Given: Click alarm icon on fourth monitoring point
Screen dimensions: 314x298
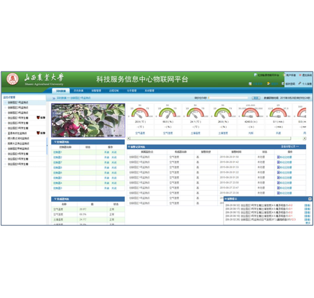Looking at the screenshot, I should 38,118.
